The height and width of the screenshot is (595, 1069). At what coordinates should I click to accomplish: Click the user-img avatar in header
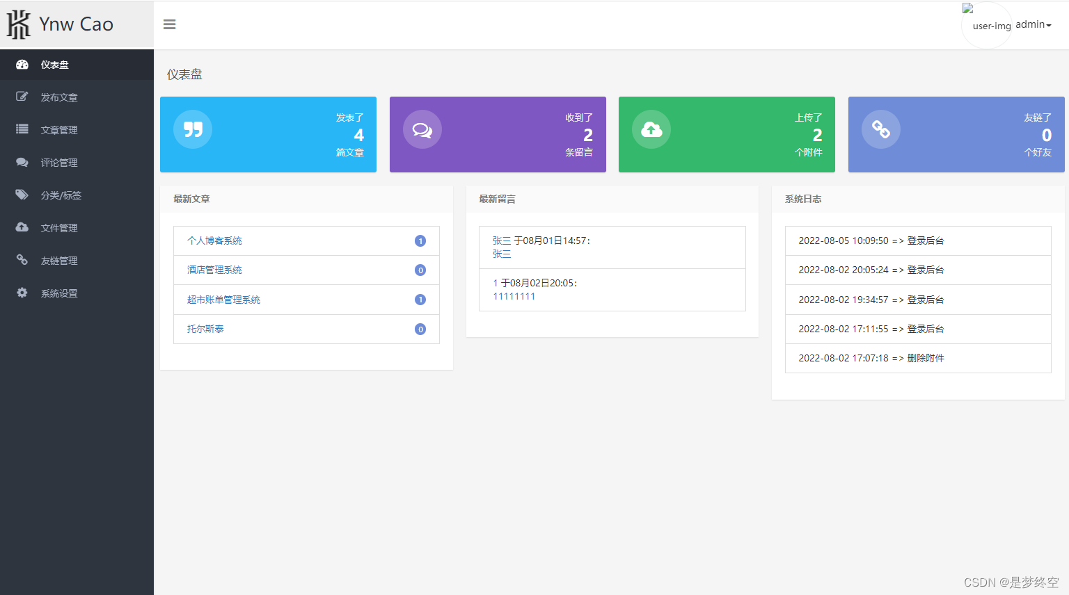coord(986,25)
